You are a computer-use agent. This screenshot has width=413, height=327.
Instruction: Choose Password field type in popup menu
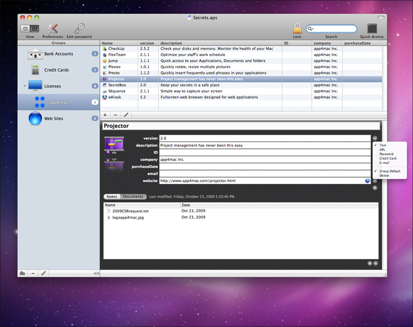pyautogui.click(x=390, y=154)
